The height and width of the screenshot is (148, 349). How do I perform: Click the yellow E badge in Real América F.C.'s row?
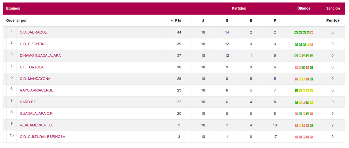300,125
